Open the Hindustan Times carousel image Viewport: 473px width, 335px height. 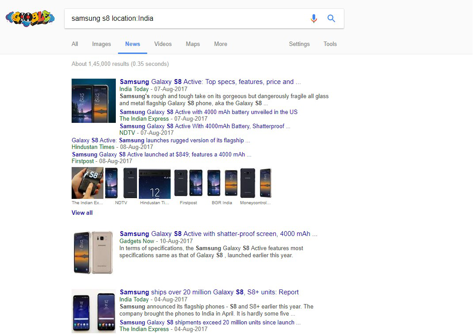[x=154, y=184]
